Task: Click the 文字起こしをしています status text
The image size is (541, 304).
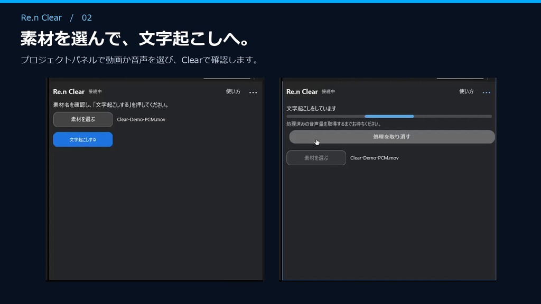Action: (311, 109)
